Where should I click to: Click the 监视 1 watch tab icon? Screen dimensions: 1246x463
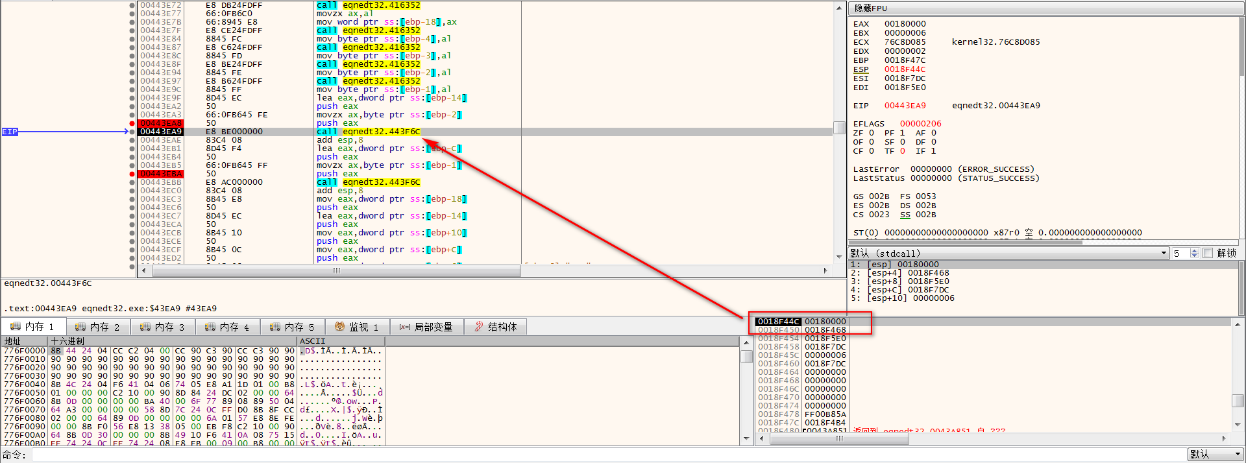point(339,327)
